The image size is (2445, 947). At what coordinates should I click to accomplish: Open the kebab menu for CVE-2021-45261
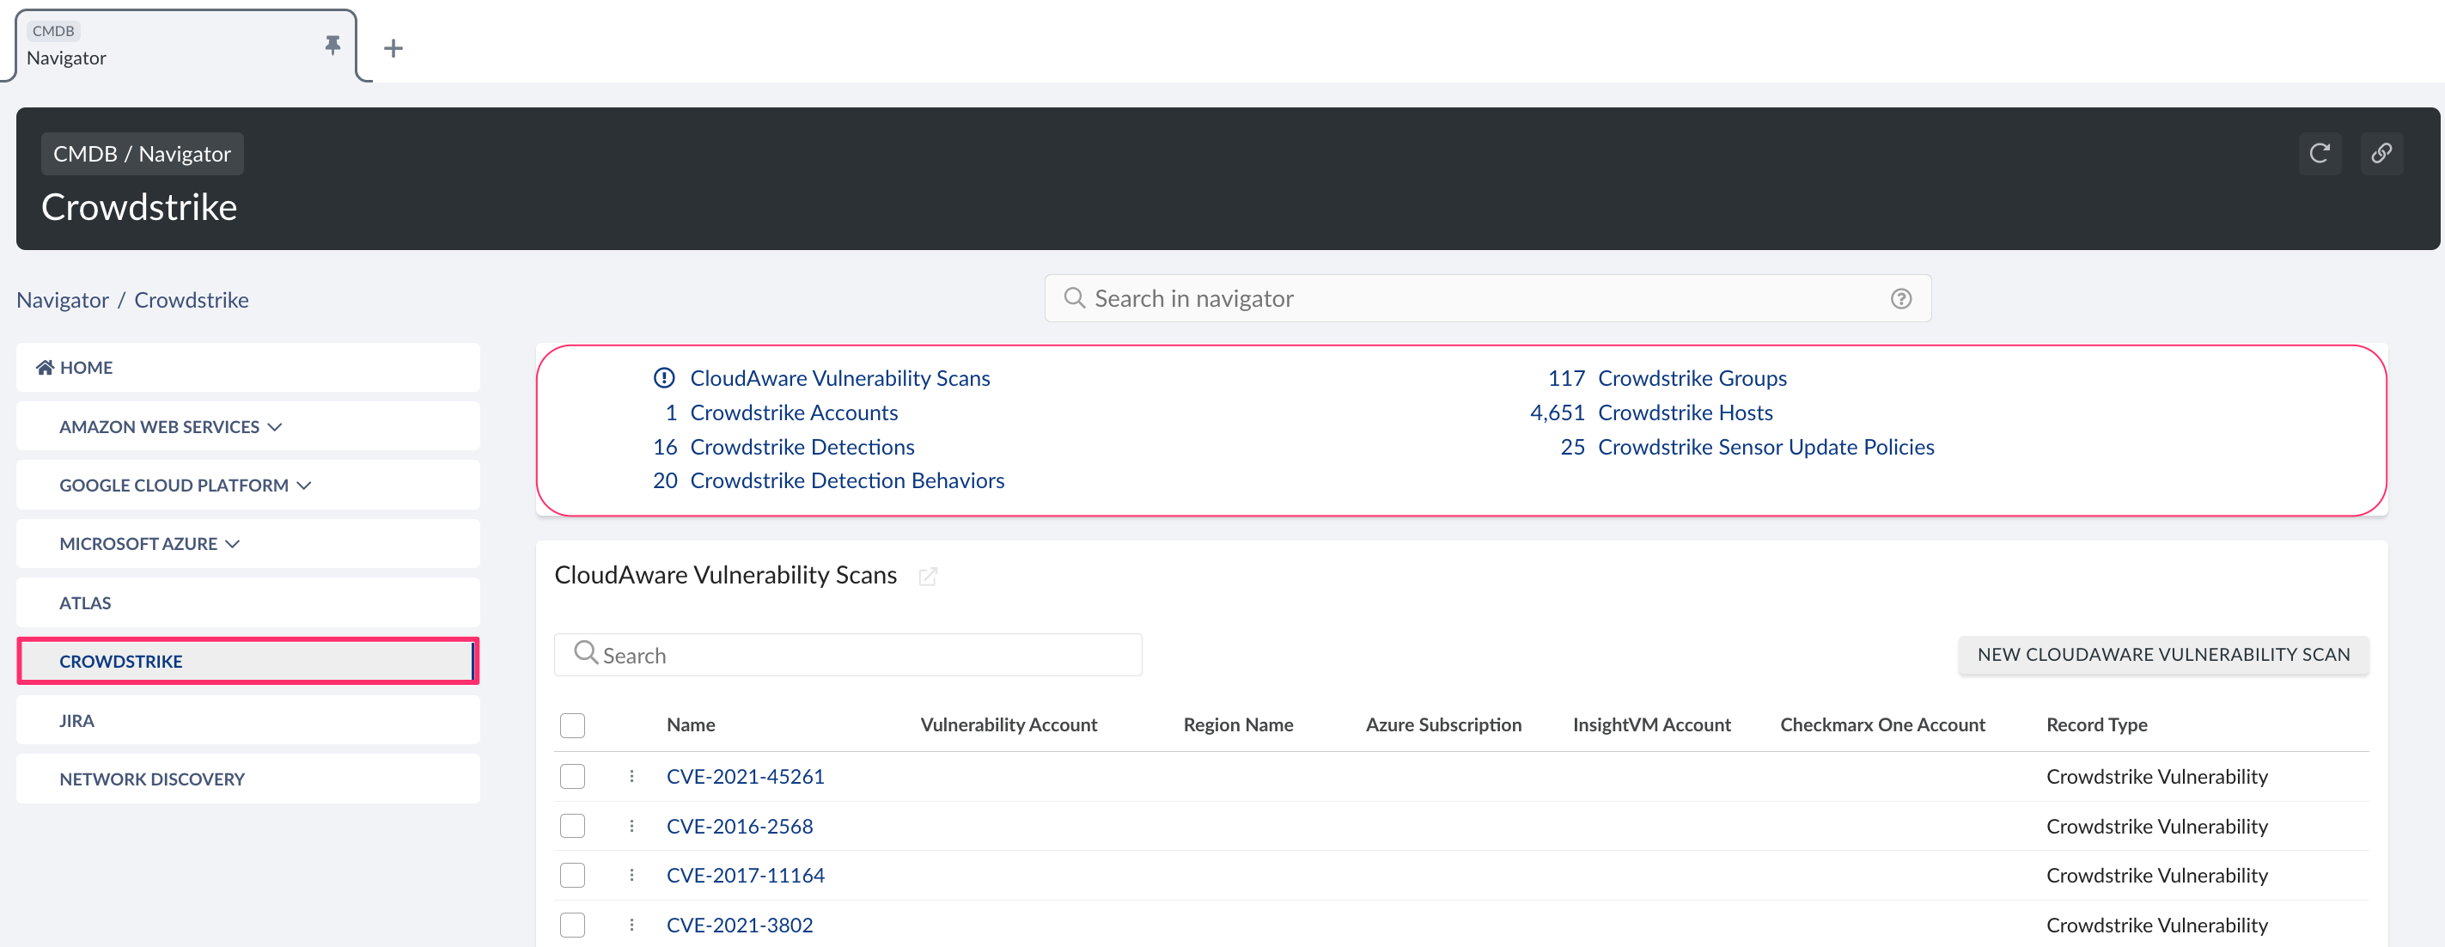tap(632, 776)
